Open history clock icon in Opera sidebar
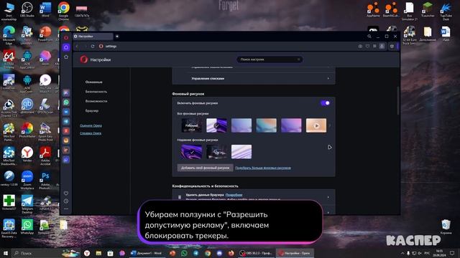The height and width of the screenshot is (258, 460). [x=66, y=201]
